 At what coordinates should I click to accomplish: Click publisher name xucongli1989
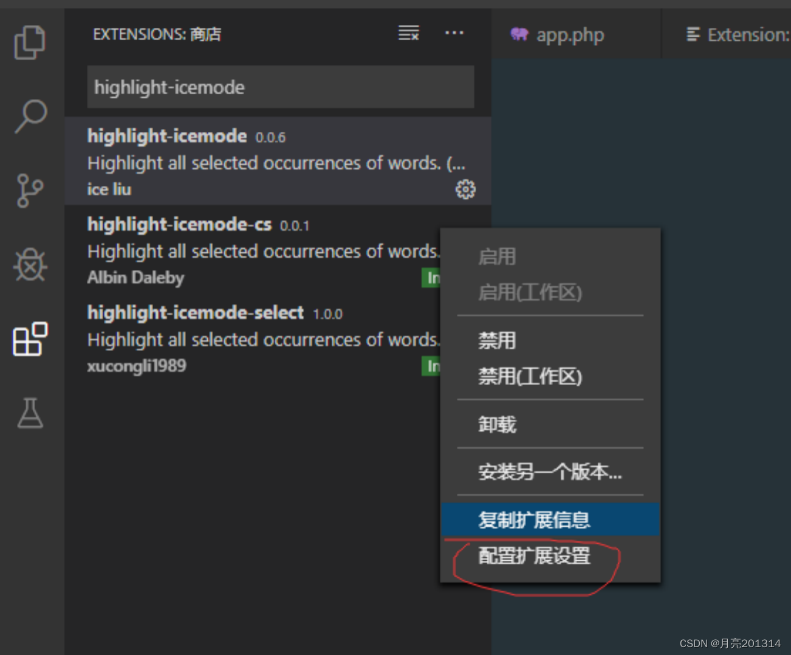[x=137, y=366]
